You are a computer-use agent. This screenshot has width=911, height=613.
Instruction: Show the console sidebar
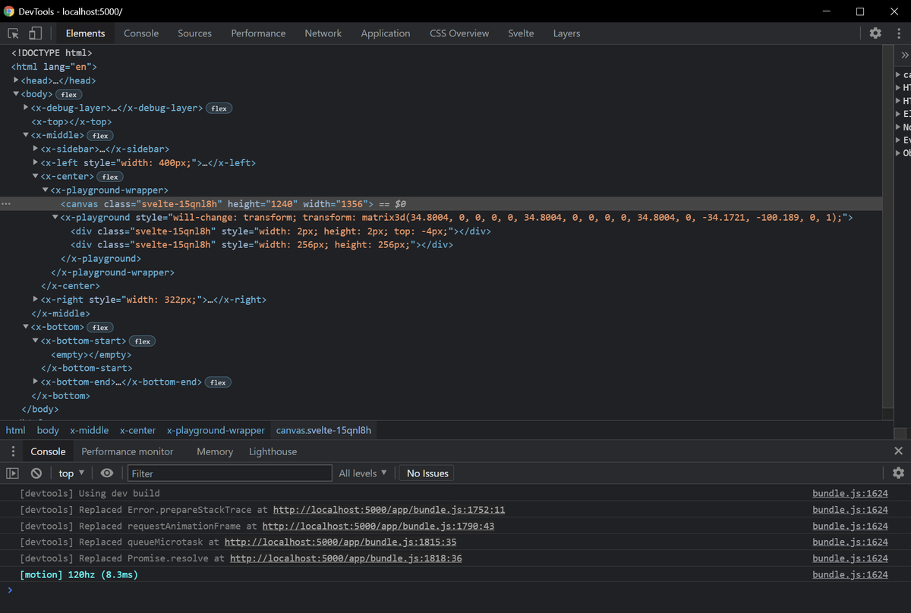point(13,473)
